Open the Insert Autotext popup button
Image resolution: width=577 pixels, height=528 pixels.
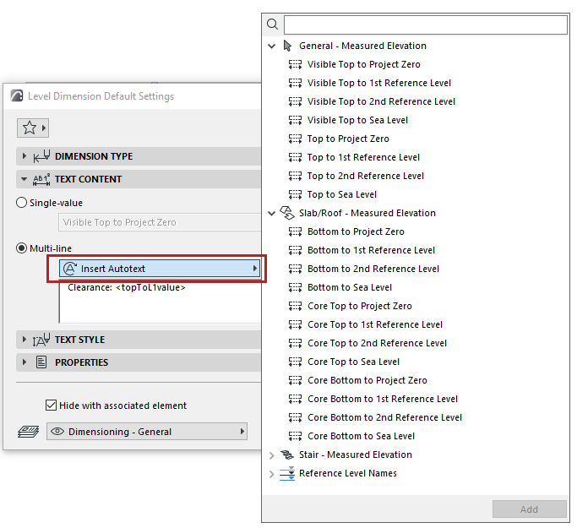pos(160,269)
